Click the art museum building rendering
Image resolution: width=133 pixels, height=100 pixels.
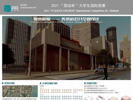(x=66, y=48)
